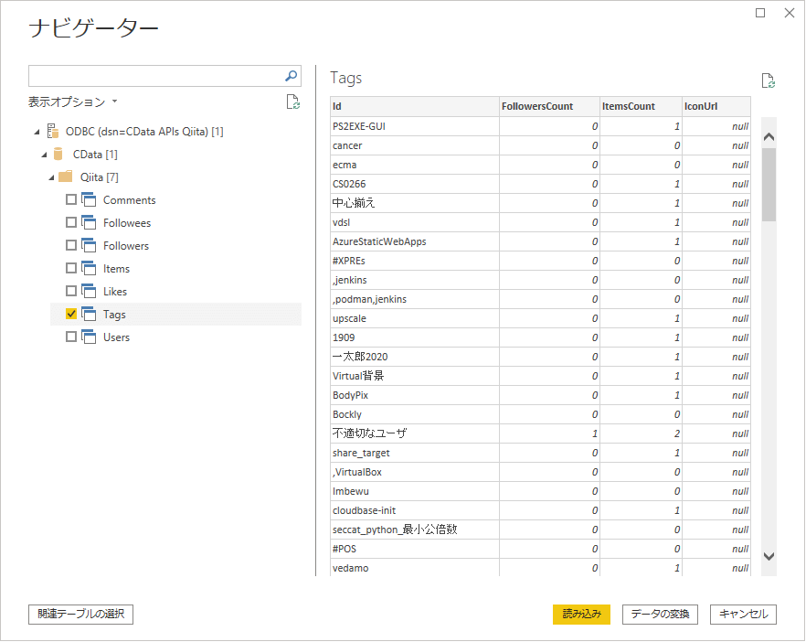Maximize the Navigator dialog window
This screenshot has width=806, height=642.
pyautogui.click(x=760, y=13)
